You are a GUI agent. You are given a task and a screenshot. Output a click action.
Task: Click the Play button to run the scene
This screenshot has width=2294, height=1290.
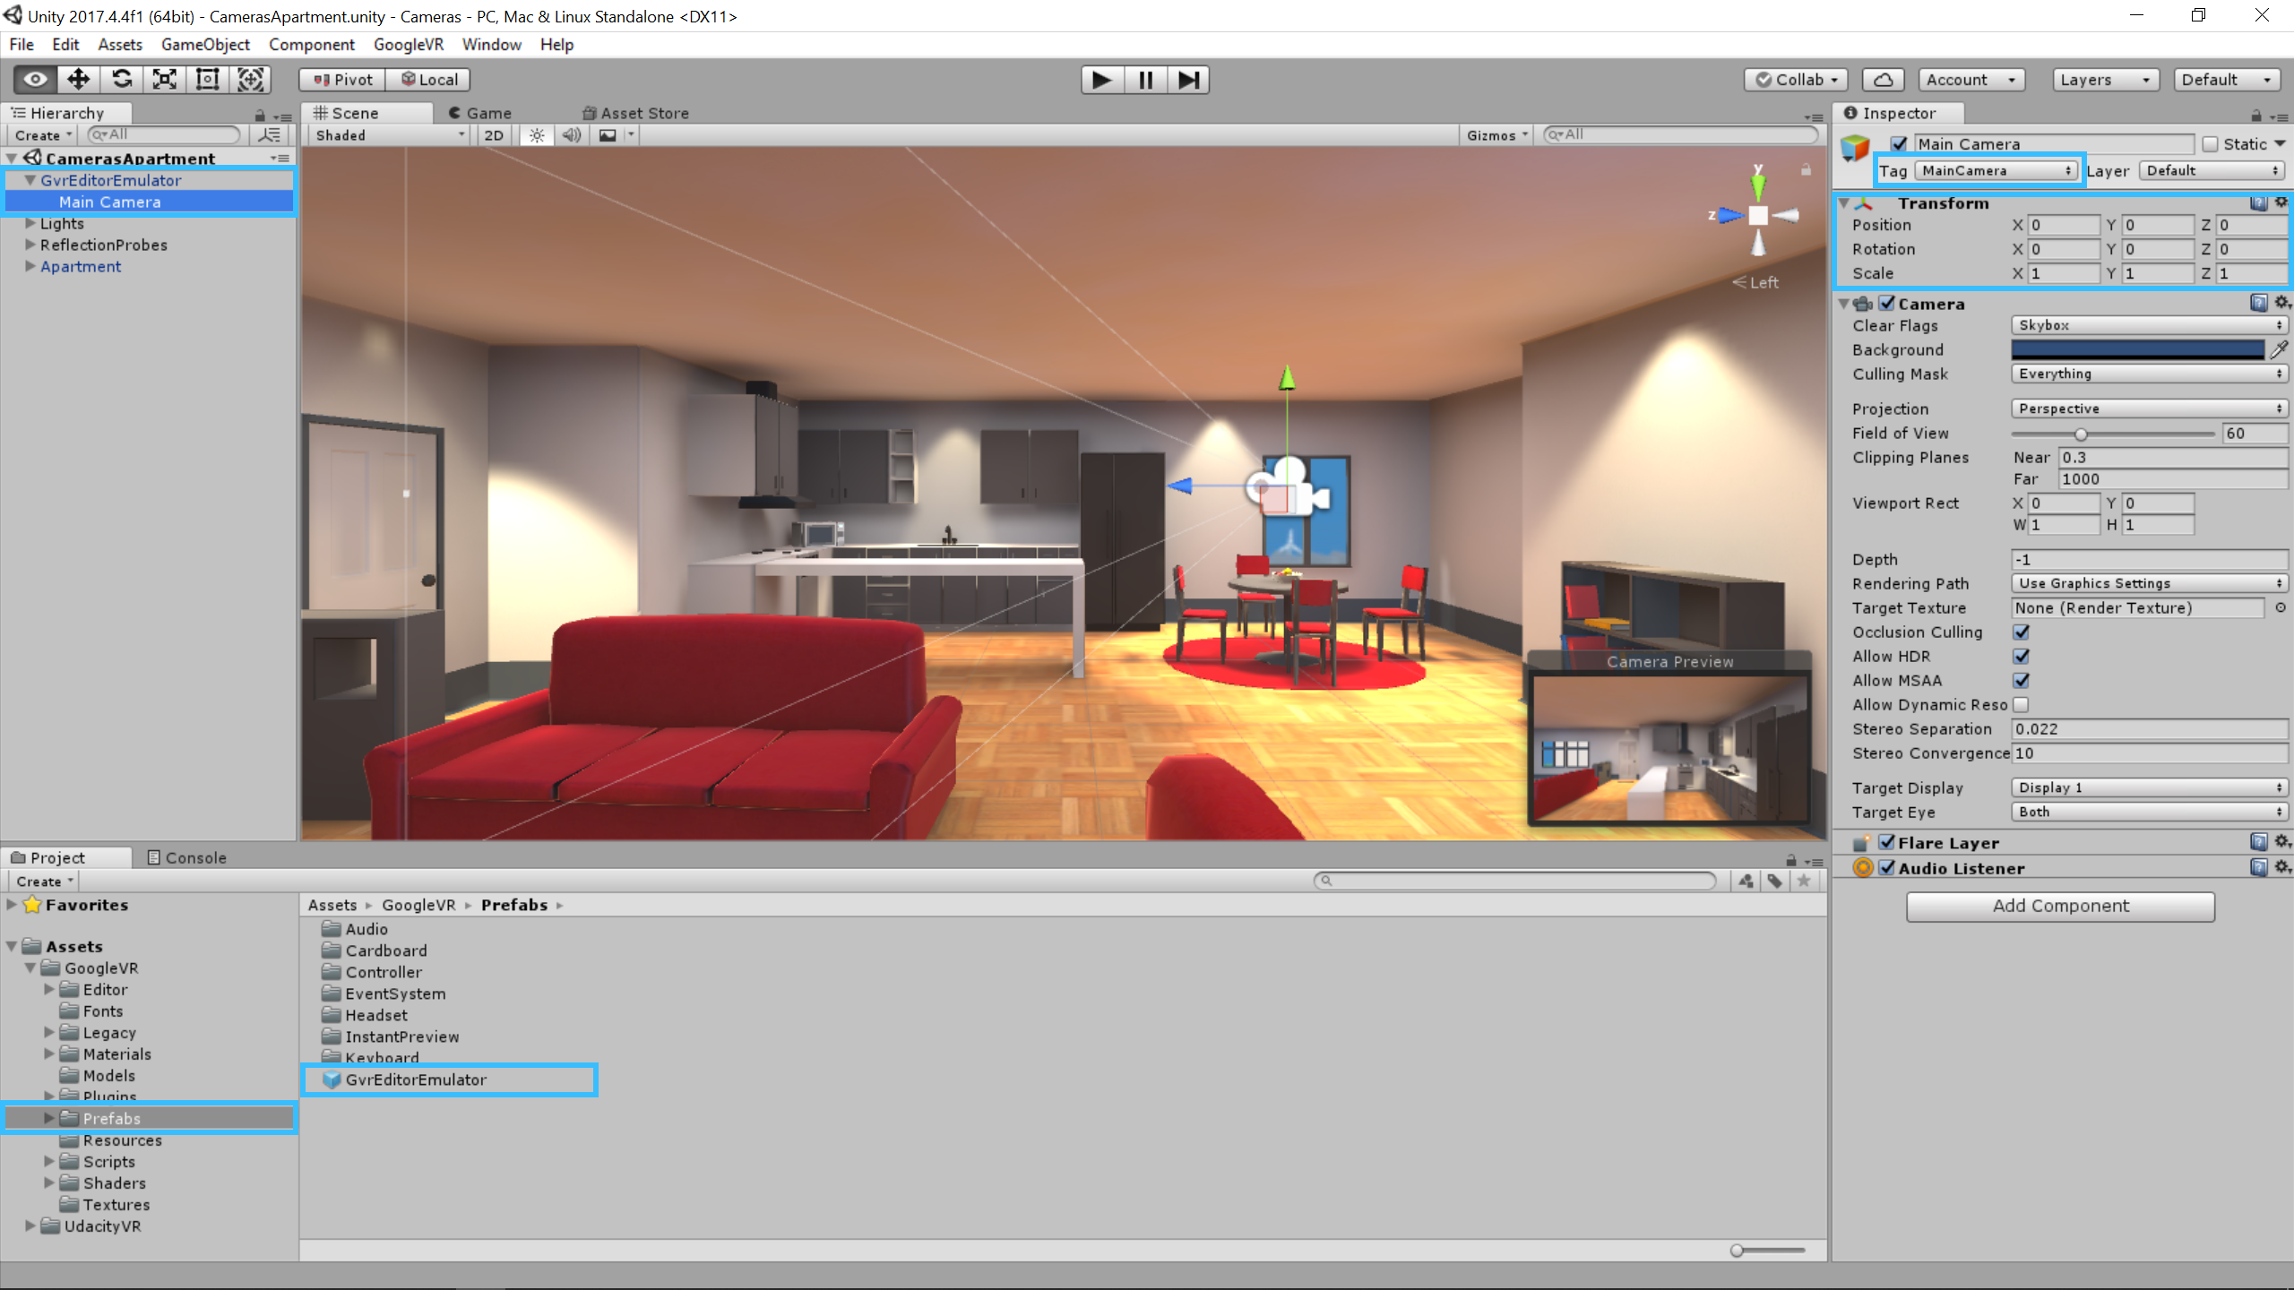[1098, 79]
